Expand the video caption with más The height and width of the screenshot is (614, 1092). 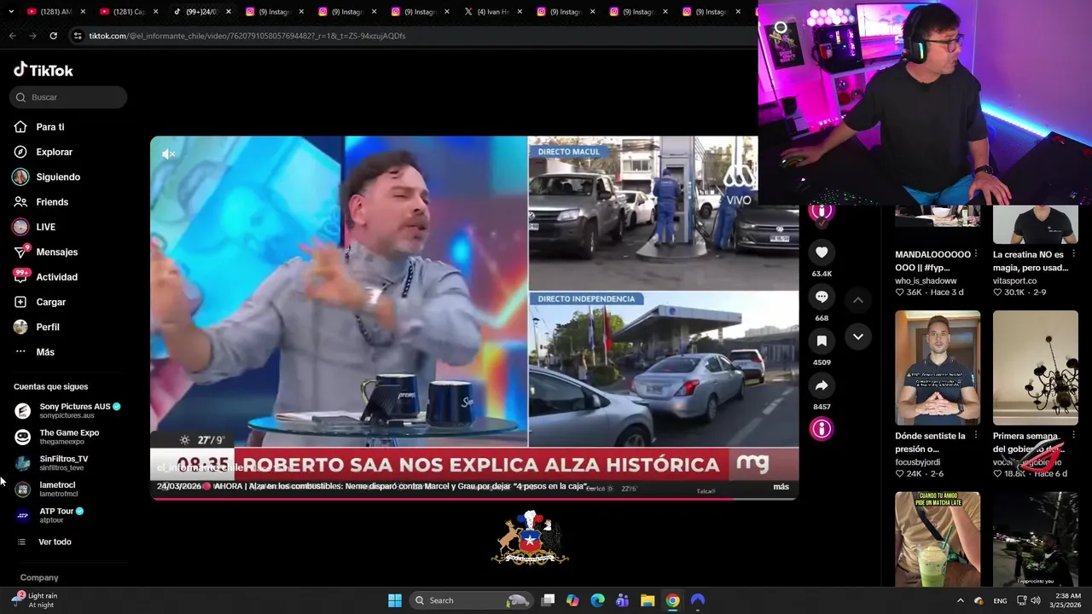point(781,487)
